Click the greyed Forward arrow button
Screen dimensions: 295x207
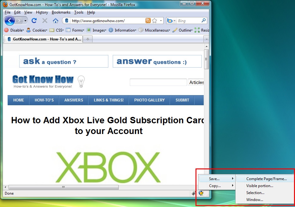pyautogui.click(x=19, y=21)
